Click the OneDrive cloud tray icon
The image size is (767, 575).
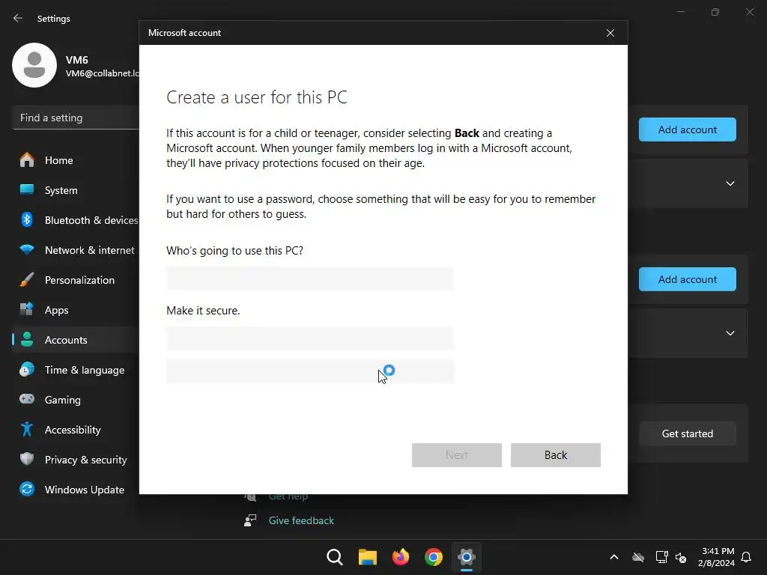click(x=638, y=557)
